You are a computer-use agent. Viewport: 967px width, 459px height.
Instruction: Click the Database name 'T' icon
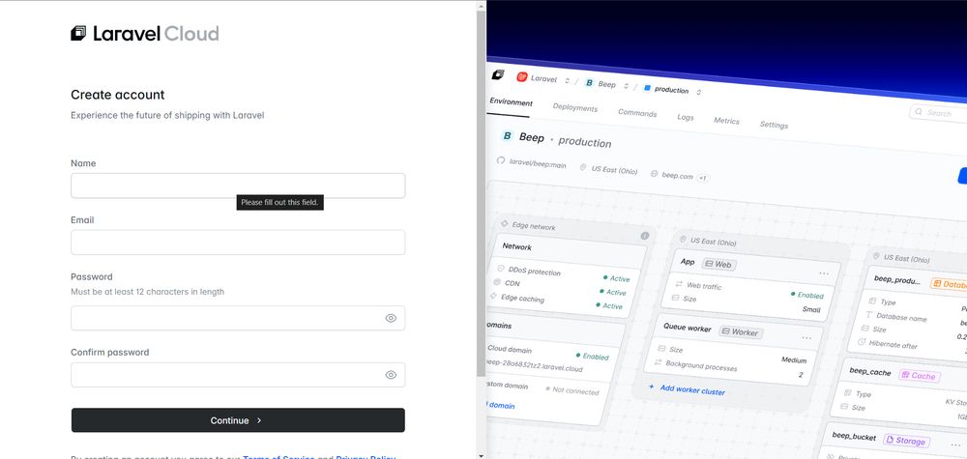click(869, 315)
